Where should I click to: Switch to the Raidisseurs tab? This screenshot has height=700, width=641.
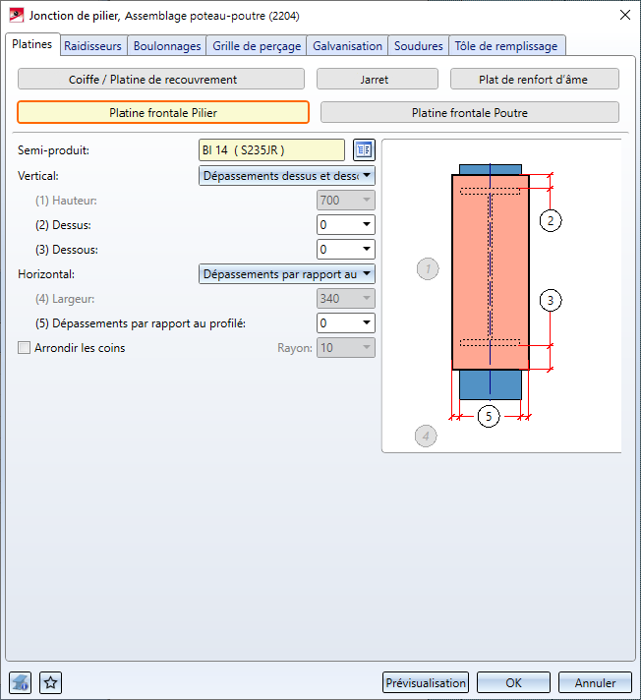point(92,46)
